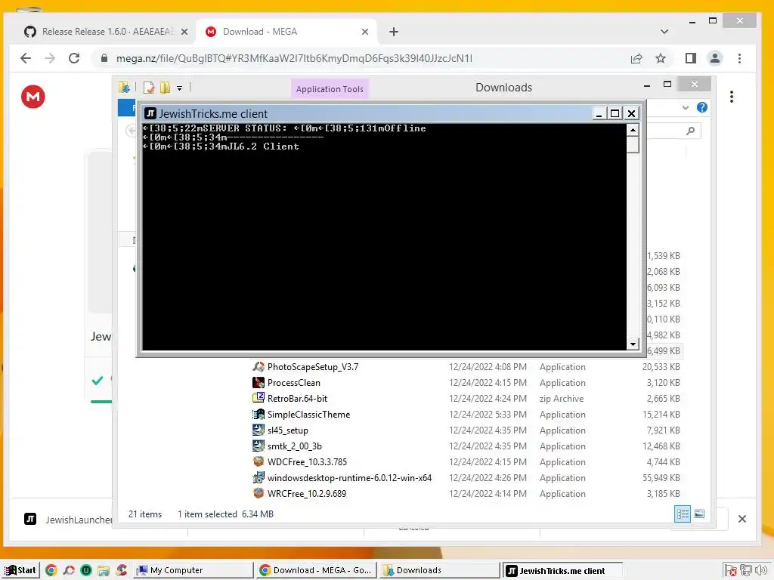Click the RetroBar.64-bit zip archive icon
This screenshot has height=580, width=774.
[x=259, y=398]
